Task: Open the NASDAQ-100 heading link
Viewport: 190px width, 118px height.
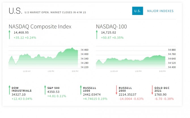Action: [x=111, y=27]
